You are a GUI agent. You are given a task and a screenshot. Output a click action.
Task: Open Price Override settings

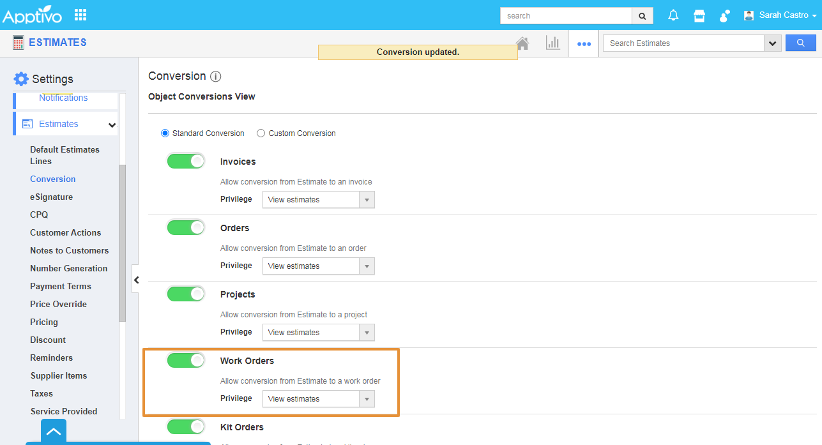59,305
